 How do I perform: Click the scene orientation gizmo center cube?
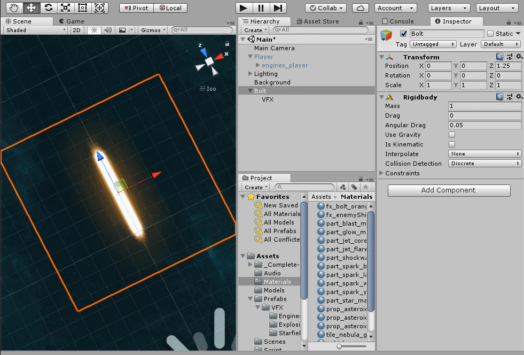coord(209,61)
